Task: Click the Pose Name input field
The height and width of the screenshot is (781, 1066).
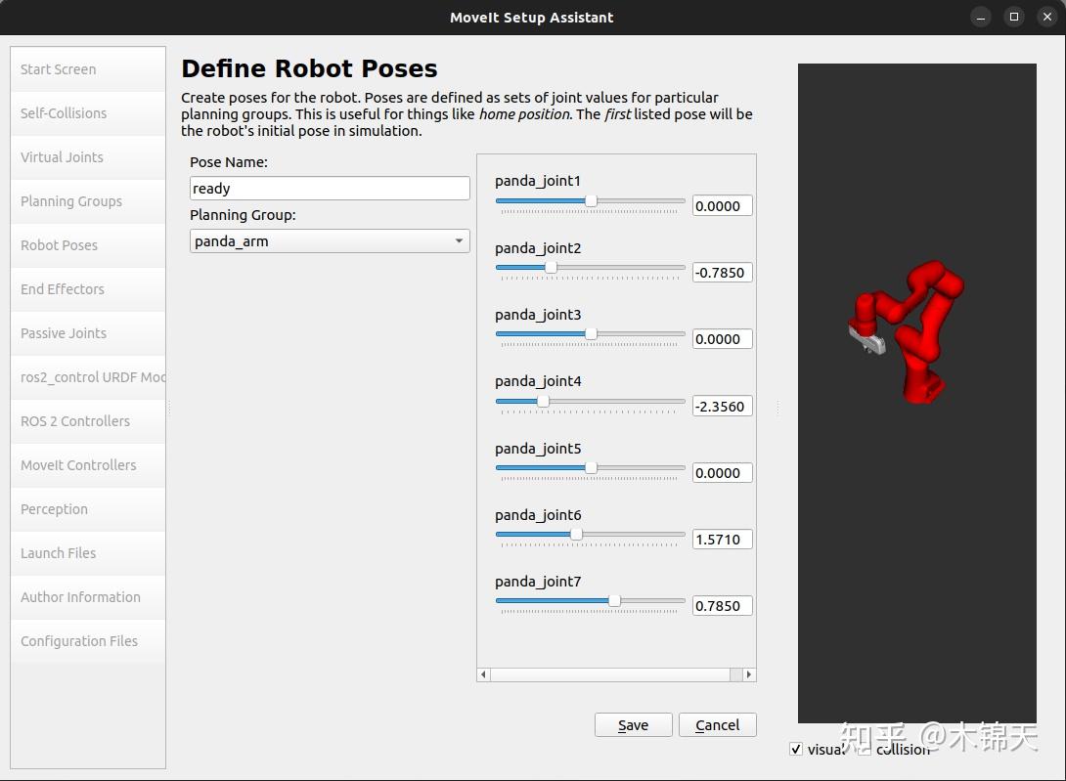Action: coord(329,188)
